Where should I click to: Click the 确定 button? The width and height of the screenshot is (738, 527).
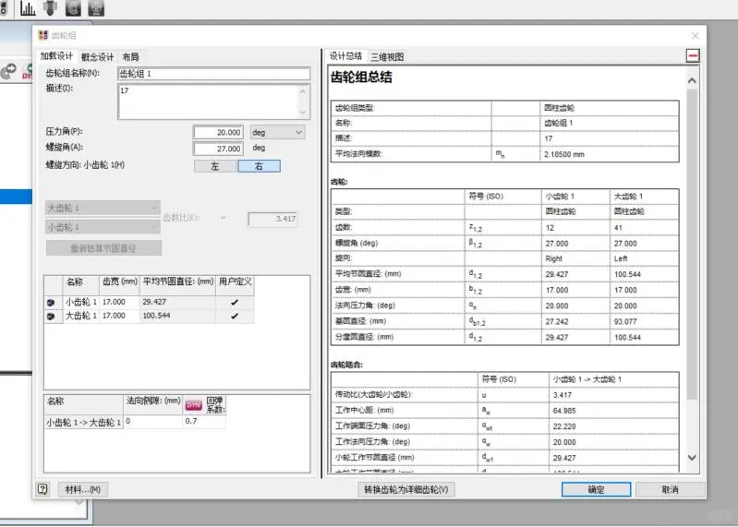pyautogui.click(x=596, y=489)
